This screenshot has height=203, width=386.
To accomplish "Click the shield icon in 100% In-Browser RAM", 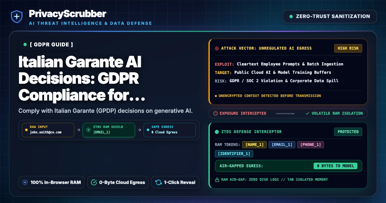I will pyautogui.click(x=25, y=182).
